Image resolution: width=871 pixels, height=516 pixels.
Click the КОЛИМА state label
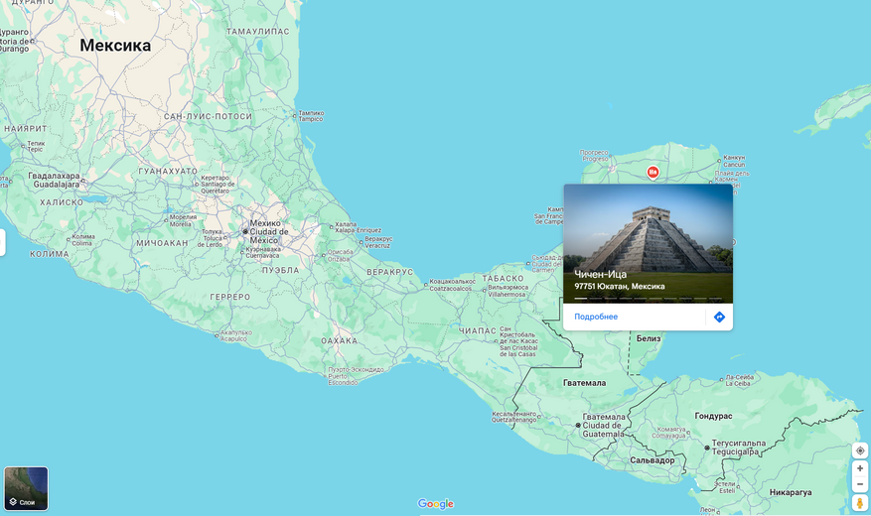[x=50, y=254]
